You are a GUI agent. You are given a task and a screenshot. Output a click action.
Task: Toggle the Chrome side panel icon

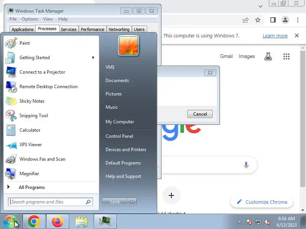tap(273, 20)
